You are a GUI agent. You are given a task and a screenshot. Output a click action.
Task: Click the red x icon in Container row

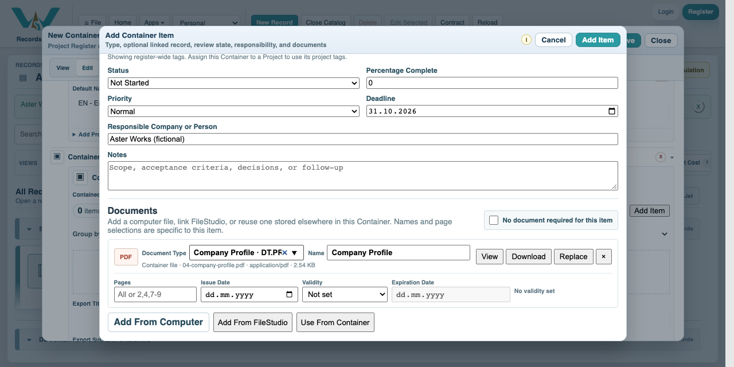tap(661, 157)
